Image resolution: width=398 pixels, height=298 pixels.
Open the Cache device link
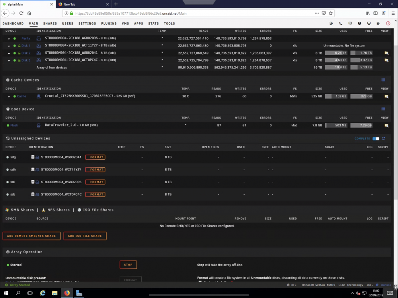pos(21,96)
